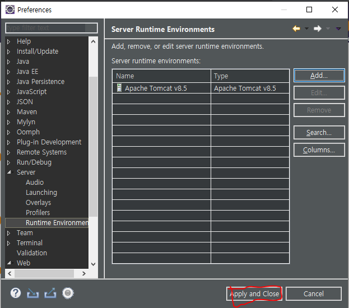Select the Apache Tomcat v8.5 name cell

tap(161, 88)
